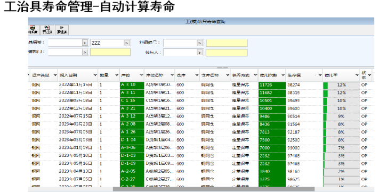Image resolution: width=379 pixels, height=192 pixels.
Task: Open lookup arrow of 领用人 field
Action: [x=200, y=52]
